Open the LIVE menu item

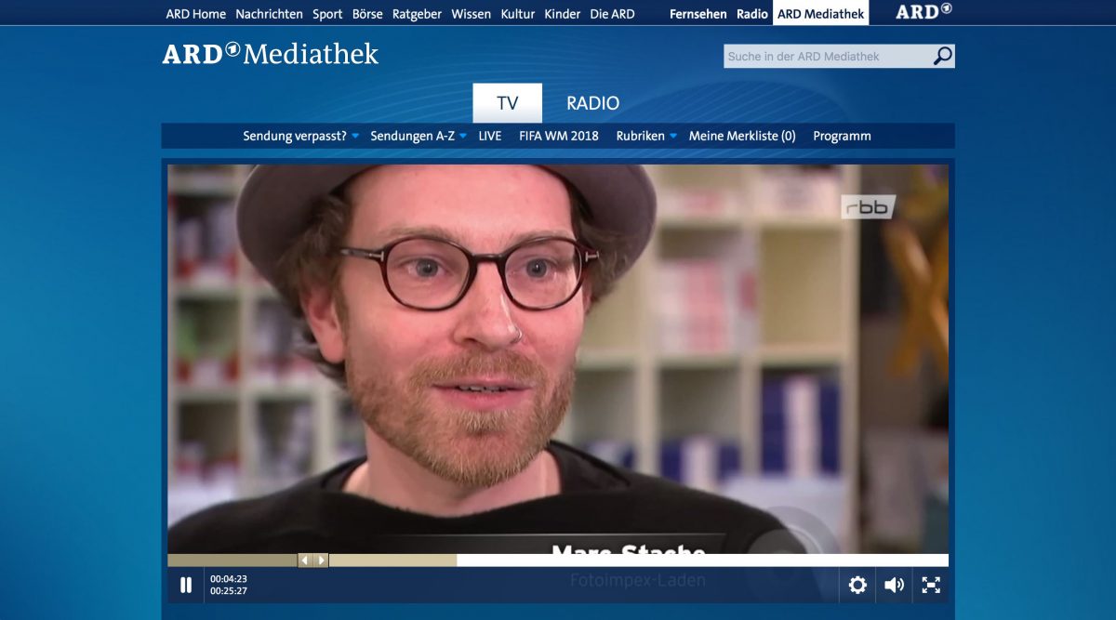(490, 136)
